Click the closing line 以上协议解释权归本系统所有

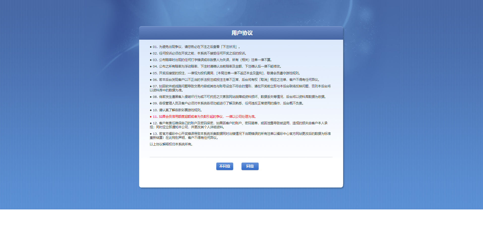click(x=171, y=144)
